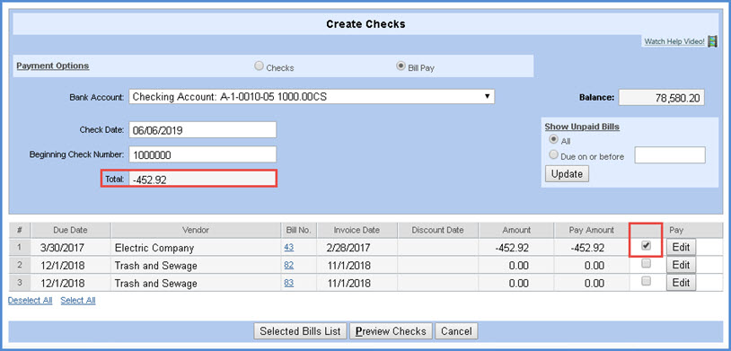
Task: Click Edit for the Electric Company bill
Action: 681,248
